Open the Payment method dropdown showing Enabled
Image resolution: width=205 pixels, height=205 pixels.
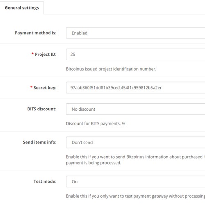tap(136, 33)
